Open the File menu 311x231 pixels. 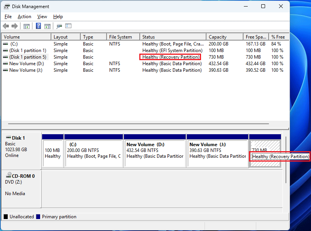coord(8,17)
